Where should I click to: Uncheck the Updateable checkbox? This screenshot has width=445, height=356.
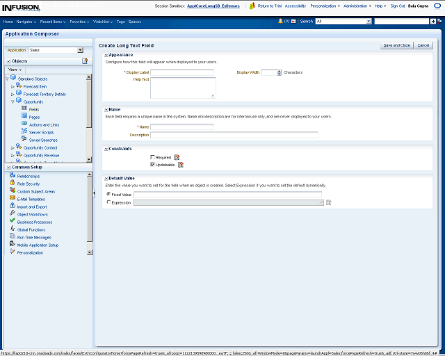(152, 165)
